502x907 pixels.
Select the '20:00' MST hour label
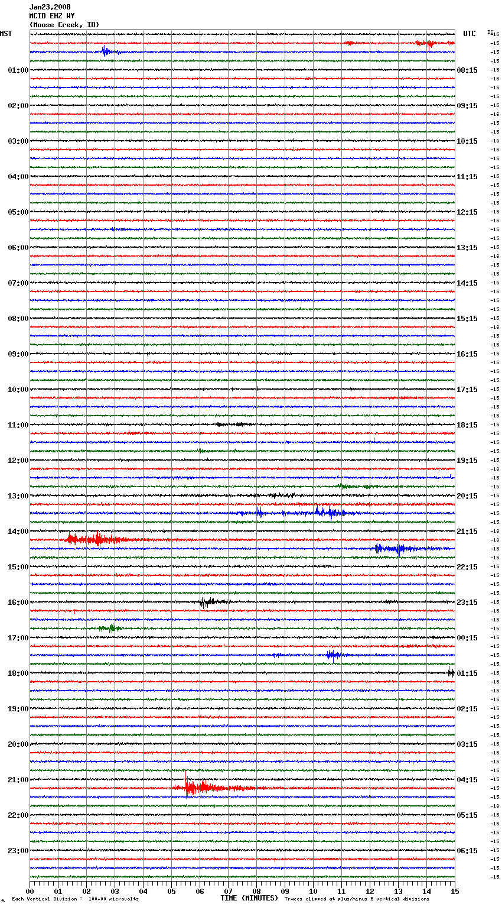tap(18, 744)
